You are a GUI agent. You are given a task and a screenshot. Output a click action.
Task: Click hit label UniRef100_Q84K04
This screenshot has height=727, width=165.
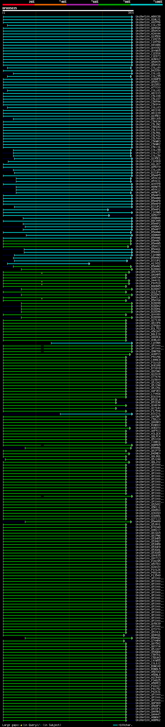click(x=148, y=28)
